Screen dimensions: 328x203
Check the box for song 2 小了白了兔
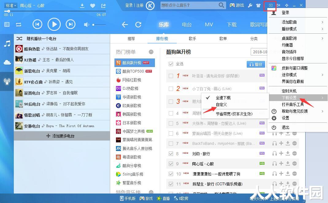tap(171, 89)
